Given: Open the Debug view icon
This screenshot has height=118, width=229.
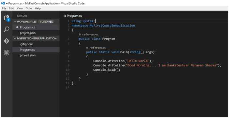Looking at the screenshot, I should click(x=7, y=53).
